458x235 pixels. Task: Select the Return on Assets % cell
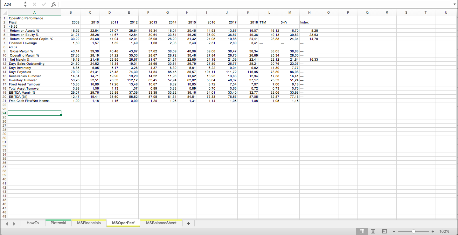(34, 31)
